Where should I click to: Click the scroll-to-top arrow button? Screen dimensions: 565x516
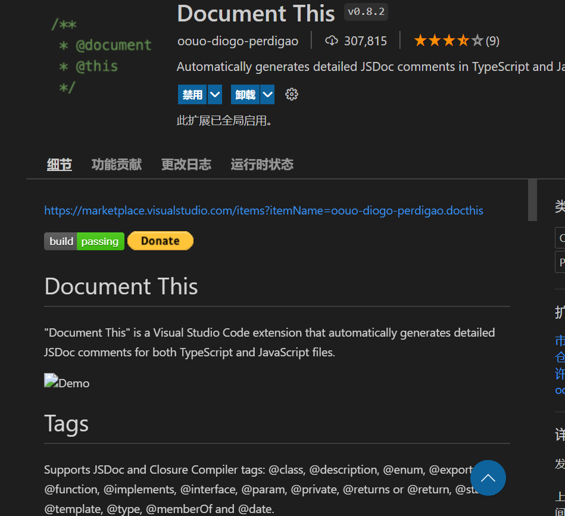pyautogui.click(x=488, y=478)
